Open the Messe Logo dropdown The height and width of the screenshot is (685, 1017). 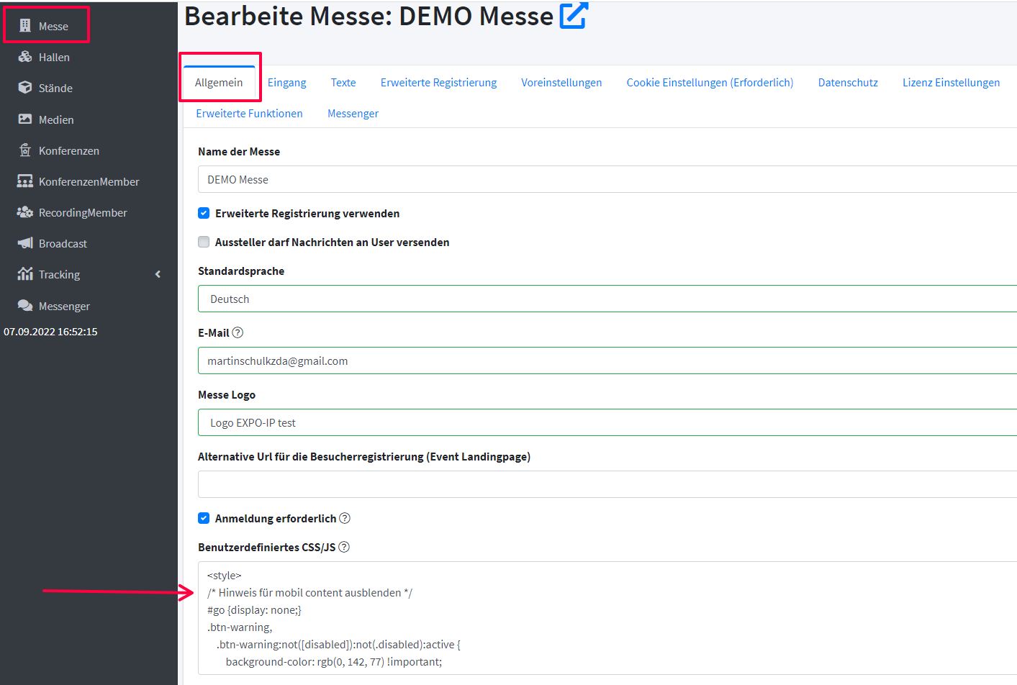[605, 422]
